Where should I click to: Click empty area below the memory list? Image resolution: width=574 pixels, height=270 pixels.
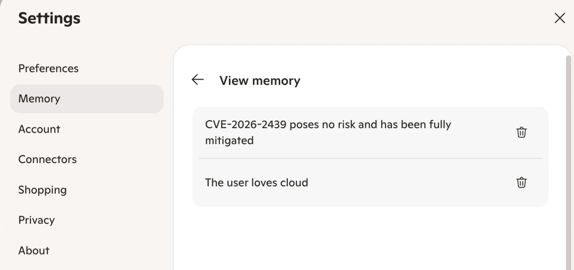(370, 238)
